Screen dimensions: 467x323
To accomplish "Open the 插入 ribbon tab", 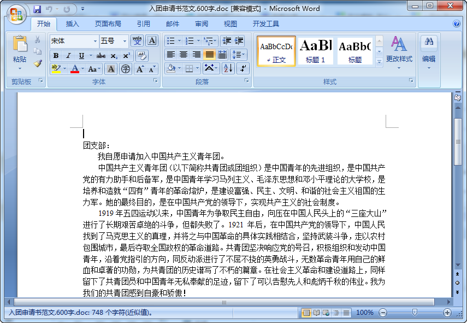I will tap(73, 24).
